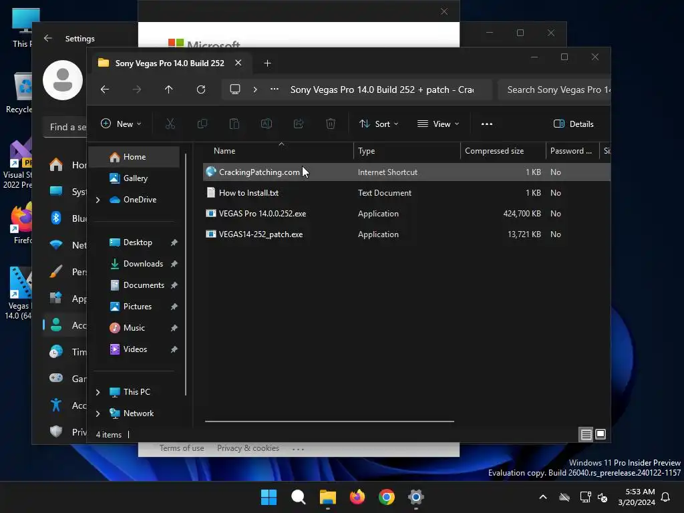Switch to large thumbnails view icon in status bar
This screenshot has height=513, width=684.
601,434
